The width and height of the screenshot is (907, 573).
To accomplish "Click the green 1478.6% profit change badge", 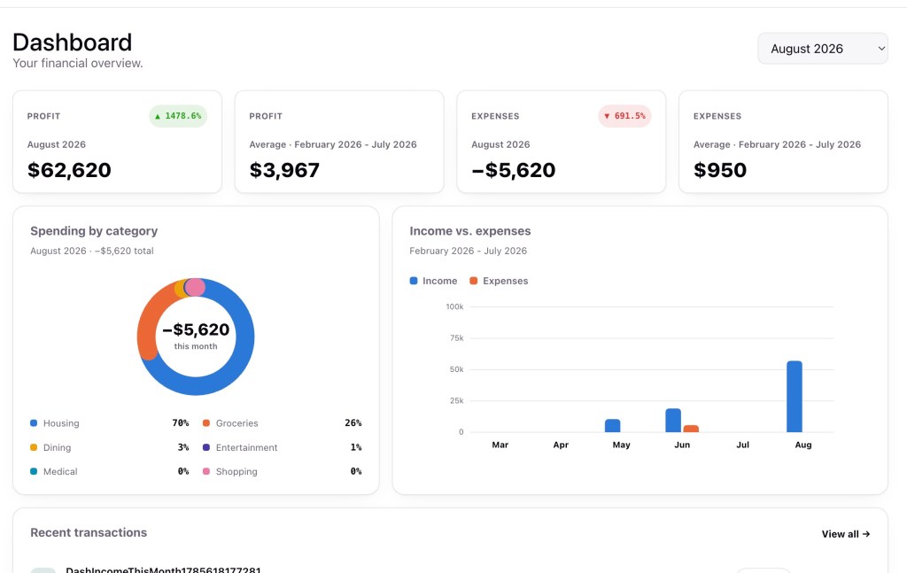I will click(178, 116).
